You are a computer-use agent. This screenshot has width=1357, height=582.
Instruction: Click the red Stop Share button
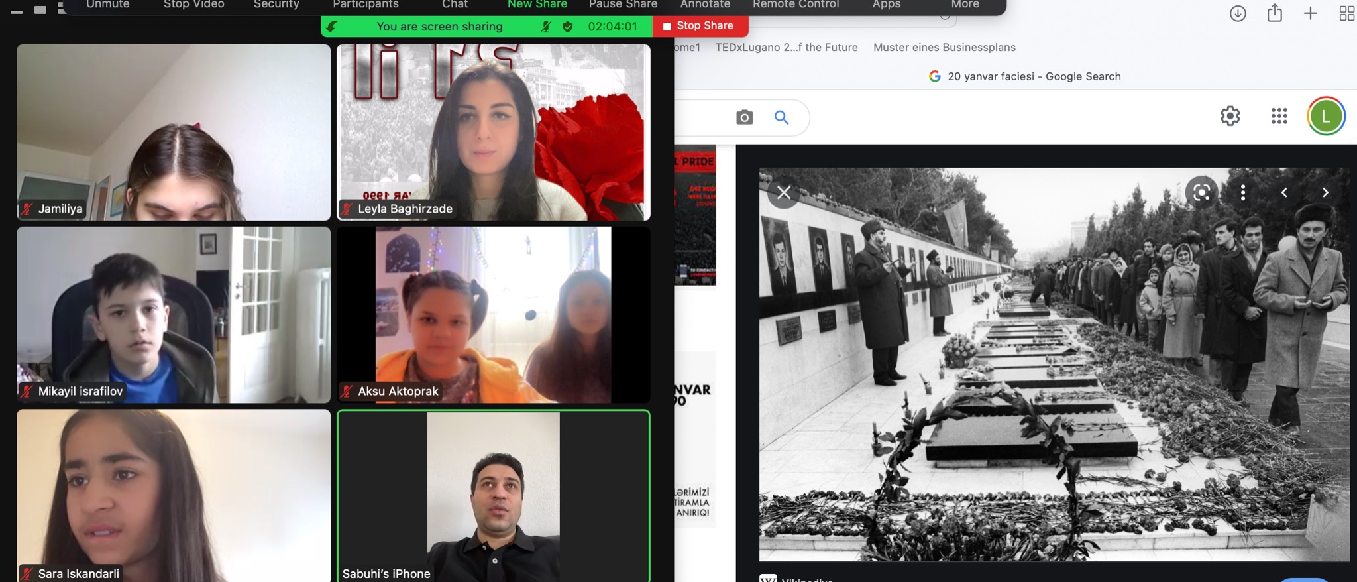(x=700, y=26)
